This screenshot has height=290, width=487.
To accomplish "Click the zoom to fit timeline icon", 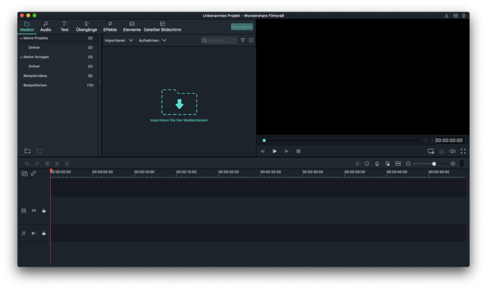I will click(x=398, y=164).
